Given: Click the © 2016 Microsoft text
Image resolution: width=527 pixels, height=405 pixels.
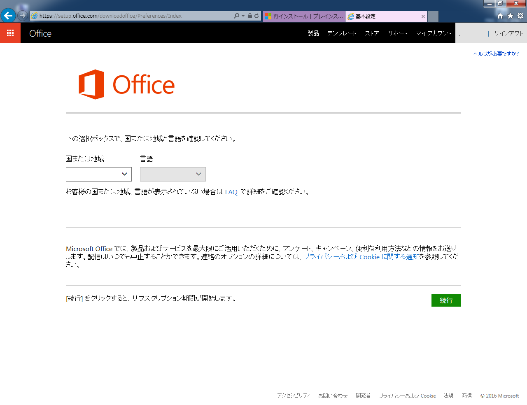Looking at the screenshot, I should tap(499, 396).
